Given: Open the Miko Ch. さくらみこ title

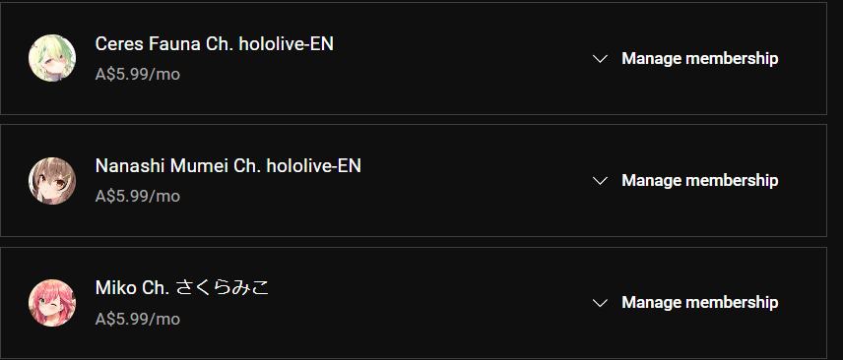Looking at the screenshot, I should point(182,288).
